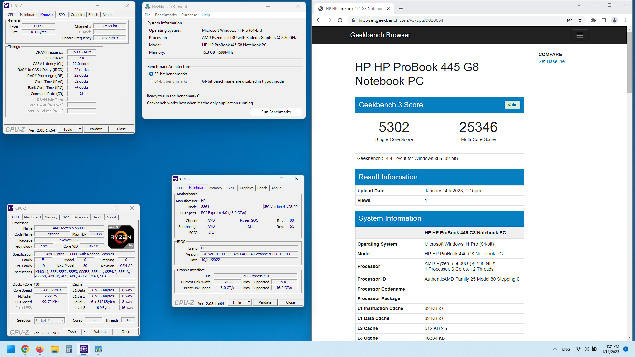
Task: Expand Tools dropdown in CPU-Z CPU window
Action: pyautogui.click(x=84, y=332)
